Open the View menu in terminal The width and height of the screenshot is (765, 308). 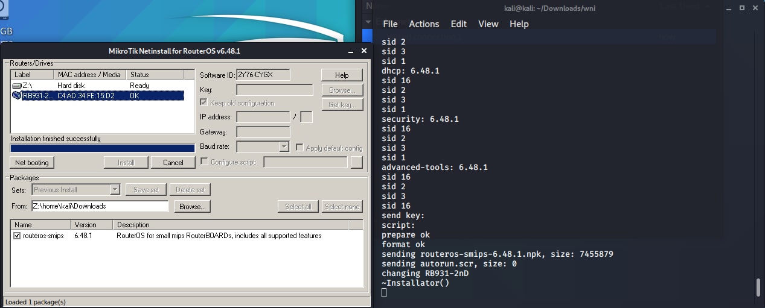[488, 24]
